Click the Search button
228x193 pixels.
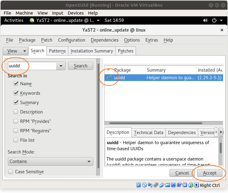pos(80,66)
